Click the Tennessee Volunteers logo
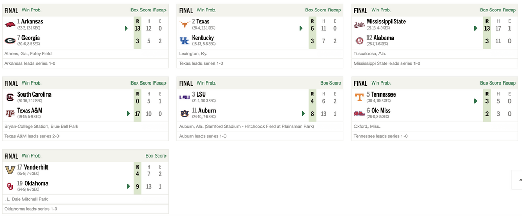522x216 pixels. [x=360, y=98]
